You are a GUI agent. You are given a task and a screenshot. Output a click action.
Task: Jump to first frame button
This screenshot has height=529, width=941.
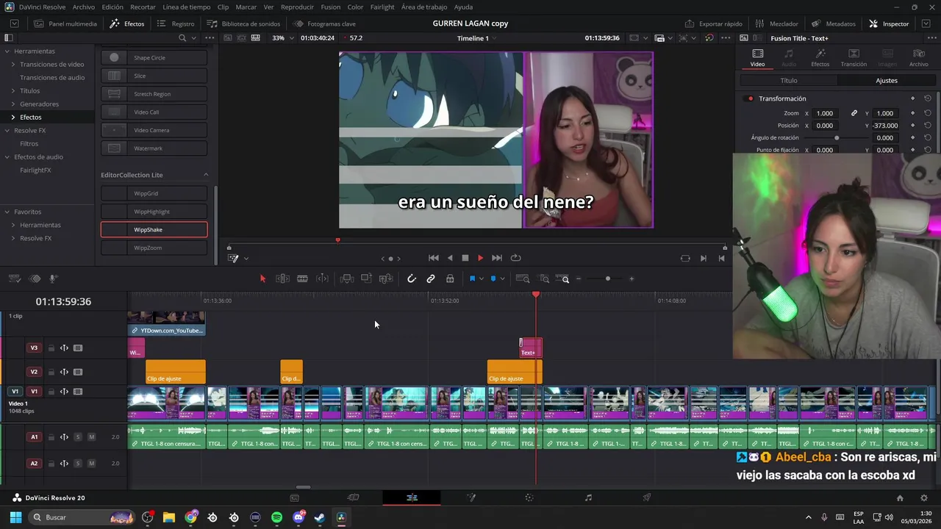tap(434, 258)
